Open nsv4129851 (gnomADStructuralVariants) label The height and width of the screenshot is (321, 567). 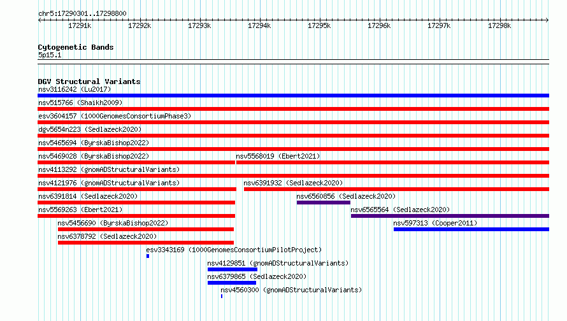tap(278, 263)
